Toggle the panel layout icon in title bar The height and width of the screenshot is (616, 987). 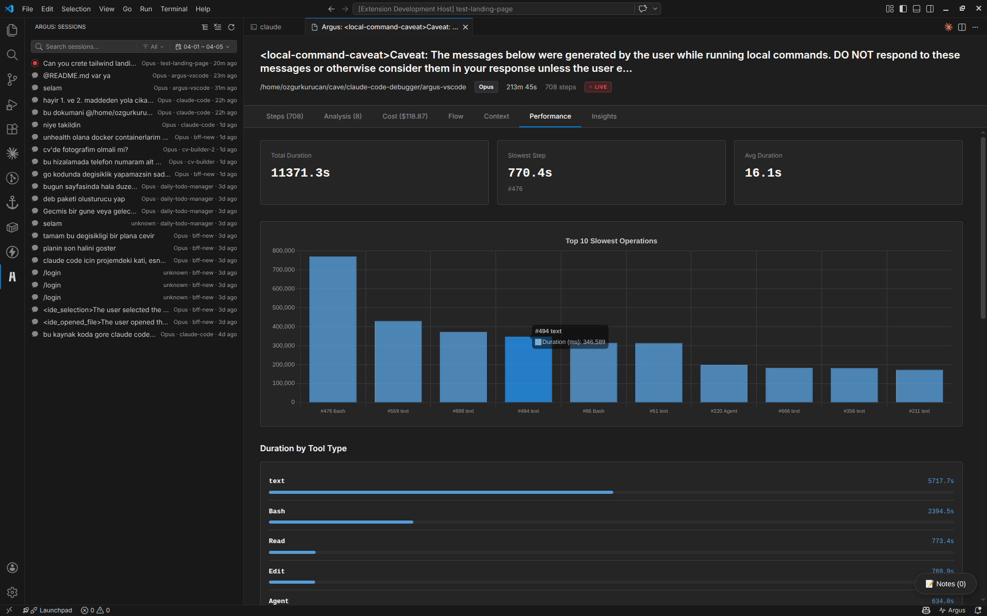tap(917, 8)
